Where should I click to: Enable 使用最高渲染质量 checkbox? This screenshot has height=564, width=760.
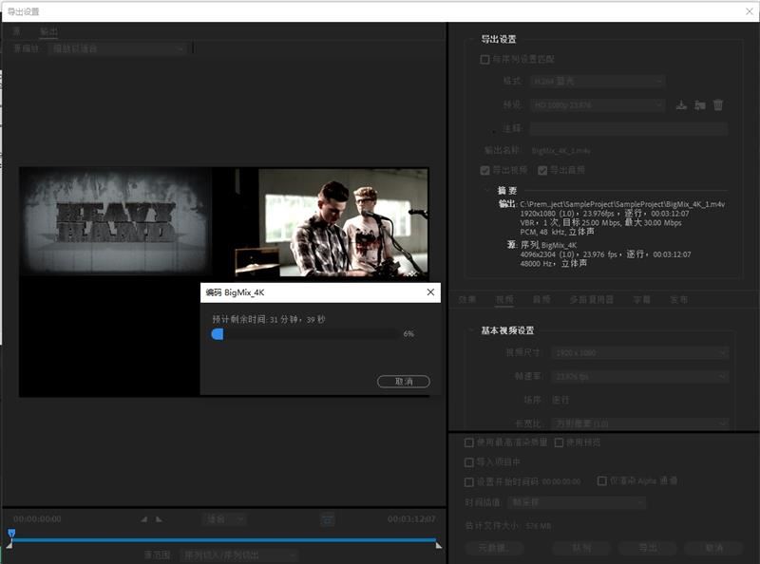pyautogui.click(x=468, y=442)
